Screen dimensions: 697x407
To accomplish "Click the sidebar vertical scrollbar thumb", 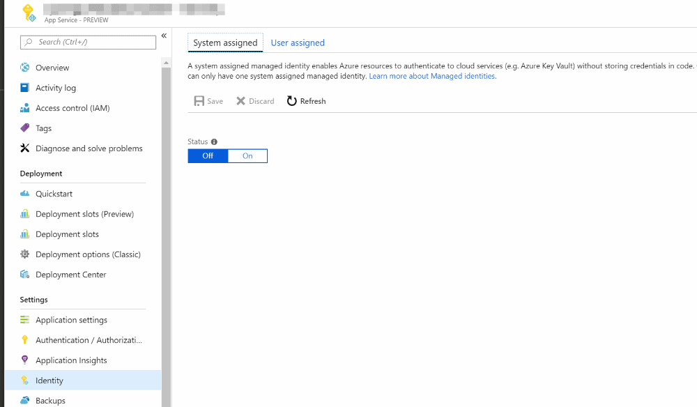I will (166, 237).
